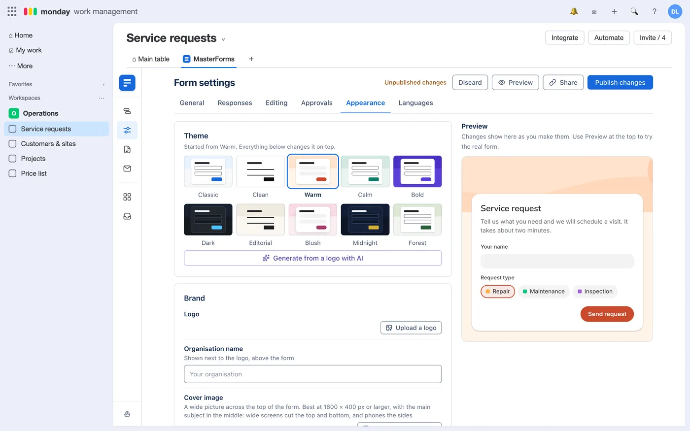Switch to the Responses tab
This screenshot has height=431, width=690.
[235, 103]
